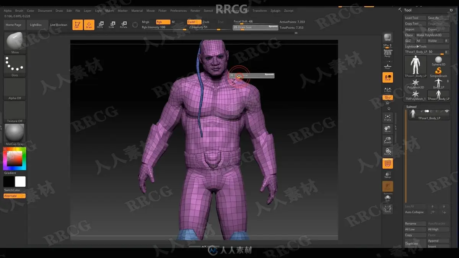Open the Material menu
Screen dimensions: 459x258
point(137,11)
